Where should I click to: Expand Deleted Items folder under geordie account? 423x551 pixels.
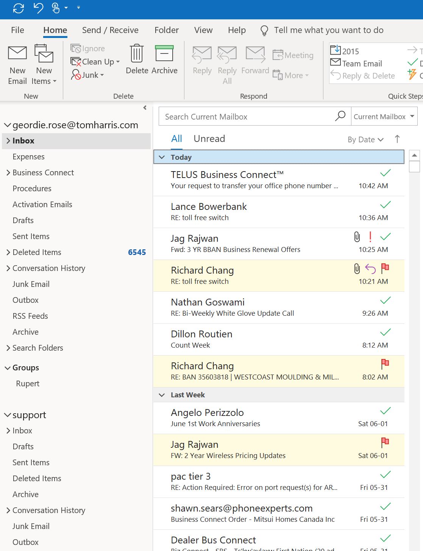coord(8,252)
